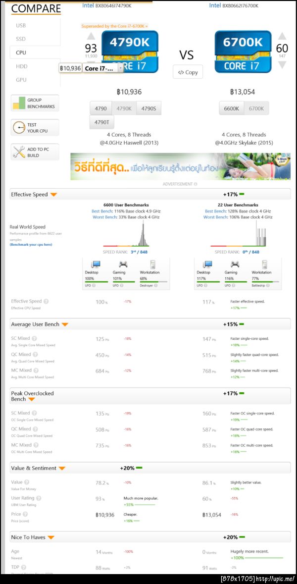The image size is (297, 584).
Task: Click the Add To PC Build tools icon
Action: [x=19, y=152]
